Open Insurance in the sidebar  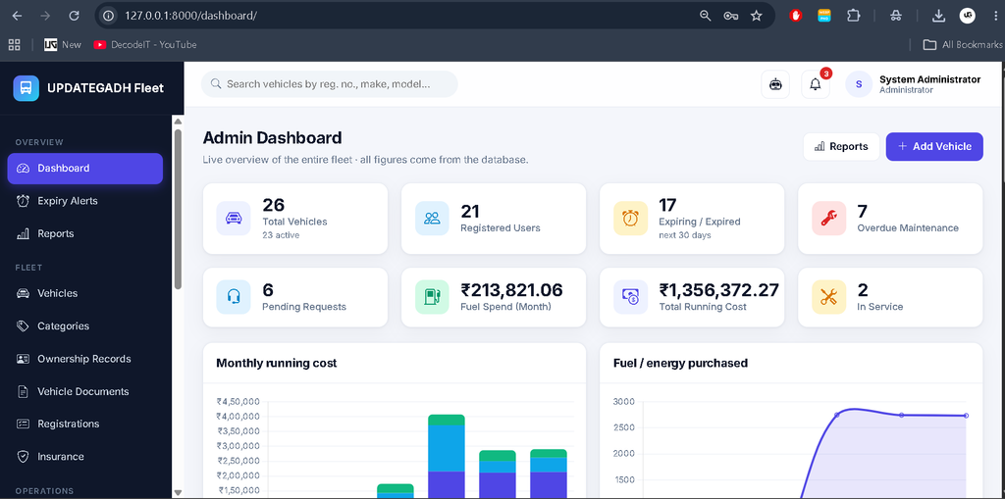click(x=85, y=456)
